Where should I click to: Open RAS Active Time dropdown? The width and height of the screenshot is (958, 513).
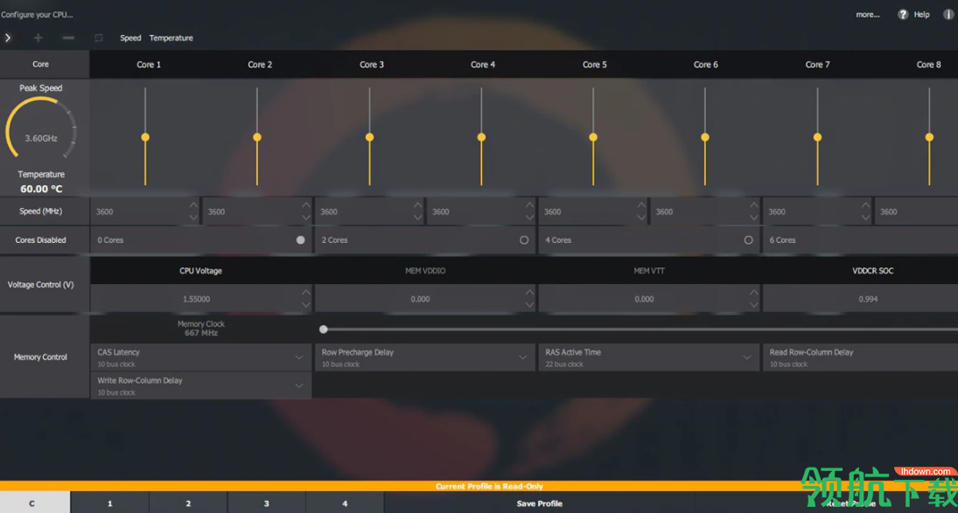(x=649, y=357)
